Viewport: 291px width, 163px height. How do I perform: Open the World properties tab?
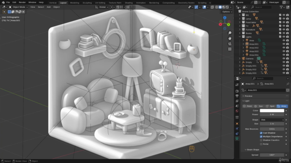(237, 111)
